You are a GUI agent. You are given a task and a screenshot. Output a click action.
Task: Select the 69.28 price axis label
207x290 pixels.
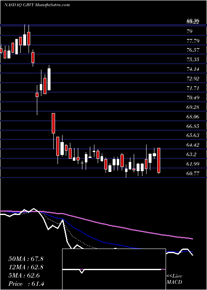[193, 107]
